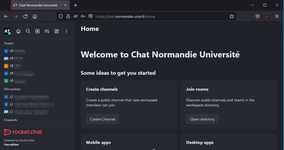Click the create new pencil icon

pos(56,31)
